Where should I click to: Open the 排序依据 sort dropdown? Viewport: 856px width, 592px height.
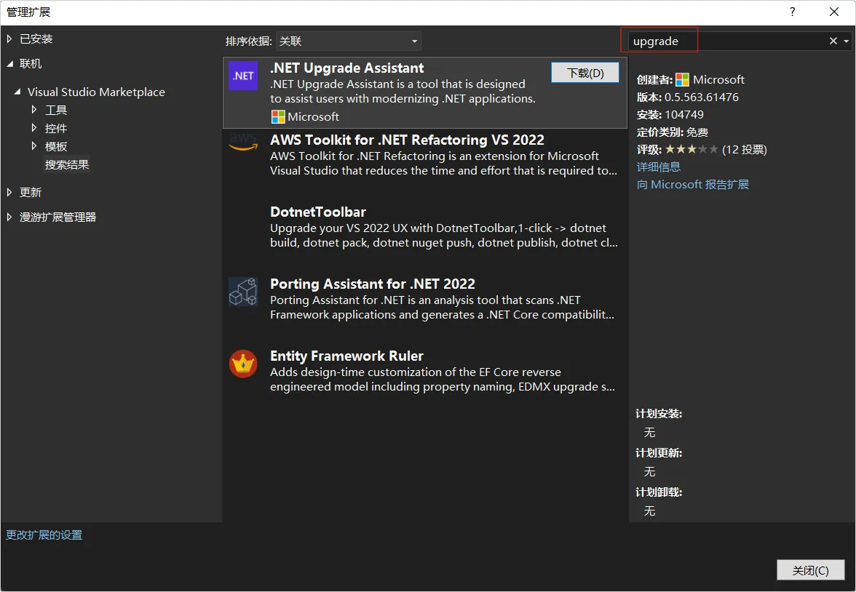[348, 41]
